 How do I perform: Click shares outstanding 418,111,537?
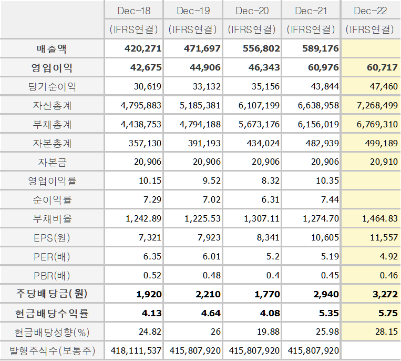click(x=136, y=351)
